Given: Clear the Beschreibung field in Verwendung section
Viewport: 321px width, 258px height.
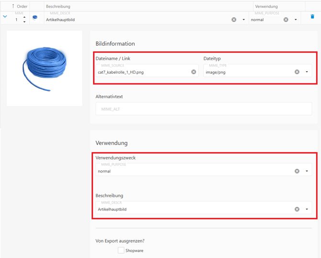Looking at the screenshot, I should (297, 209).
